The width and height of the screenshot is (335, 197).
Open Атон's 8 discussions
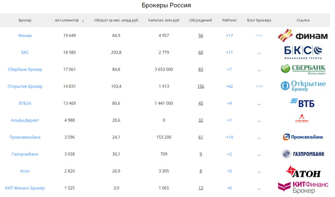[x=201, y=171]
